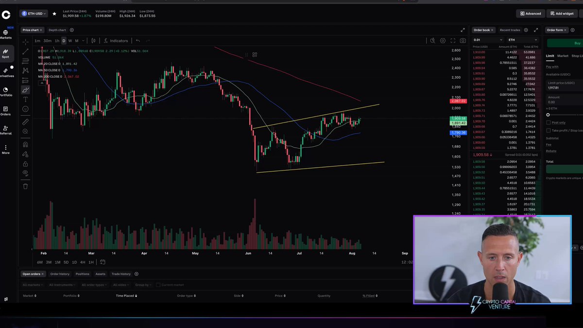Click the Advanced layout button
The height and width of the screenshot is (328, 583).
(531, 14)
